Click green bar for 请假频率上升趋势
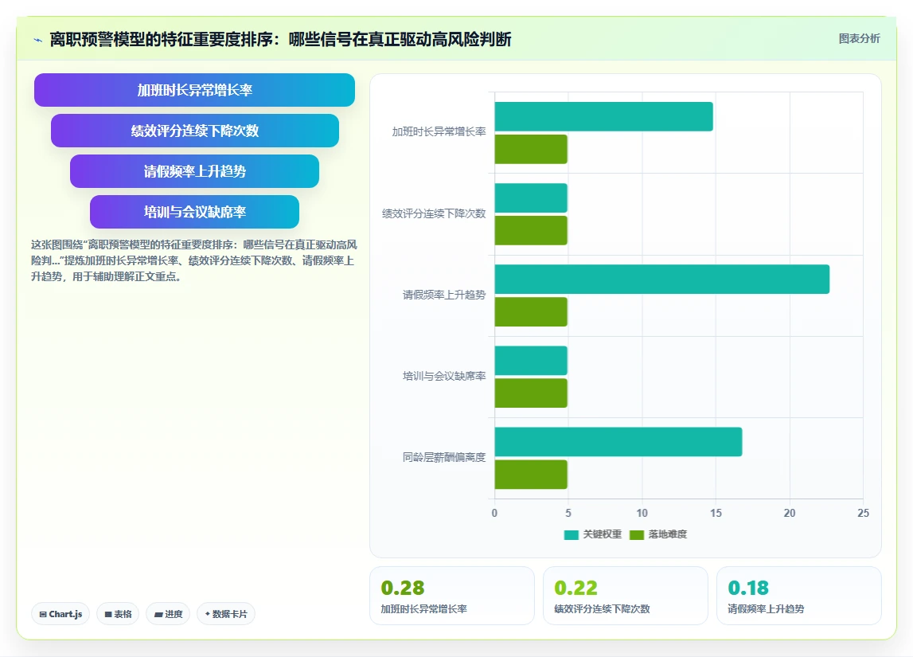Image resolution: width=913 pixels, height=657 pixels. (x=531, y=311)
